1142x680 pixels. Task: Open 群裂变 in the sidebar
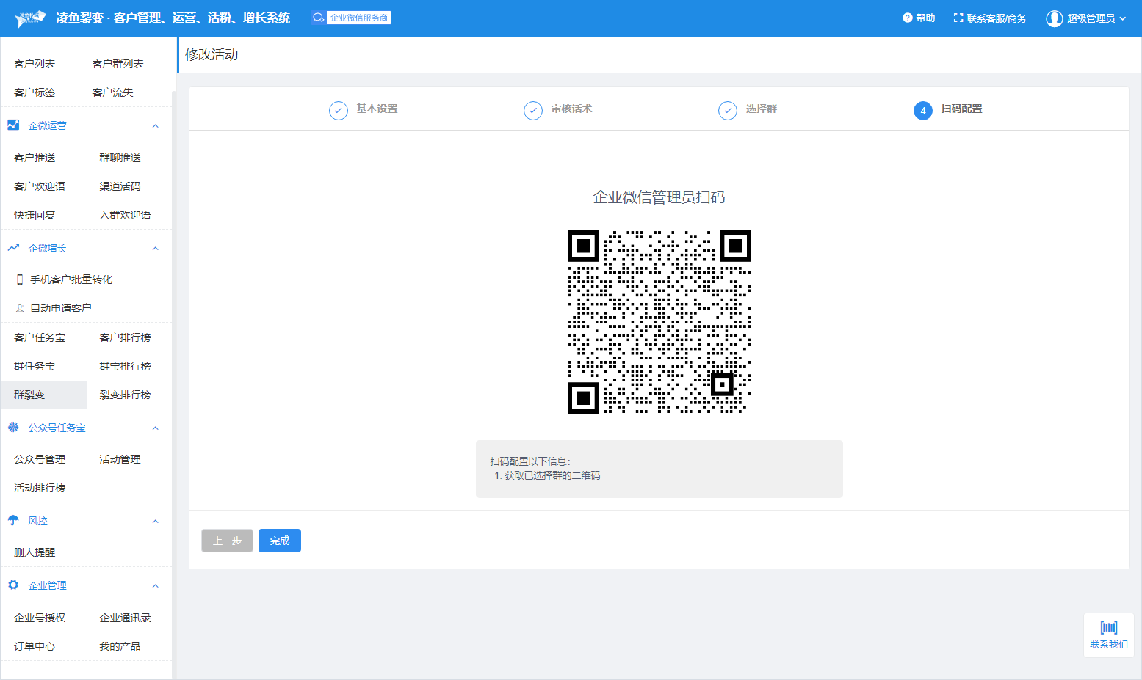(x=29, y=395)
